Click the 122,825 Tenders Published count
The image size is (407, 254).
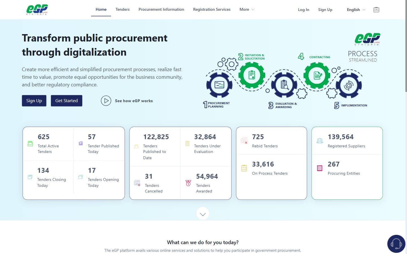tap(156, 137)
